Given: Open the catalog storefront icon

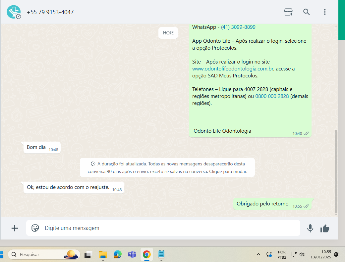Looking at the screenshot, I should [288, 12].
